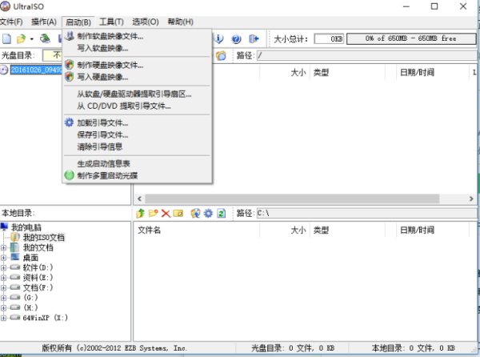This screenshot has height=357, width=480.
Task: Sort local list by 文件名 column
Action: pyautogui.click(x=197, y=231)
